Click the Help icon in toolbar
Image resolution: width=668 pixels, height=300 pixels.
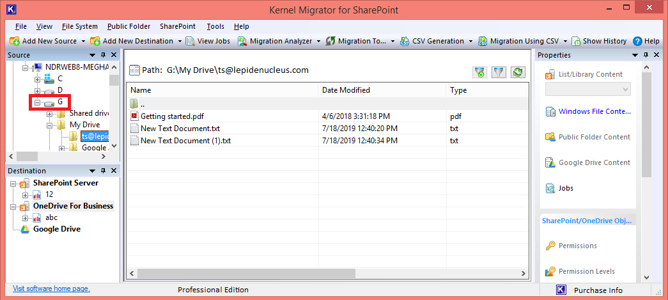[x=637, y=41]
